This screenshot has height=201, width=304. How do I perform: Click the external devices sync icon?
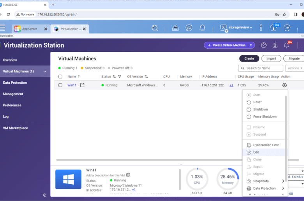click(189, 28)
